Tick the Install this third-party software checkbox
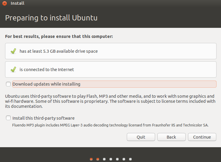 pyautogui.click(x=8, y=118)
